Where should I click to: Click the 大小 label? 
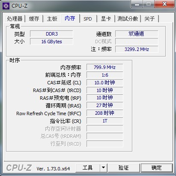click(x=19, y=42)
